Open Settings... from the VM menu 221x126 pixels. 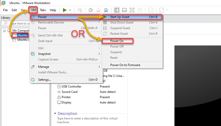(x=66, y=80)
